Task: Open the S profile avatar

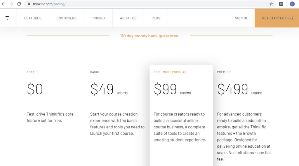Action: point(292,4)
